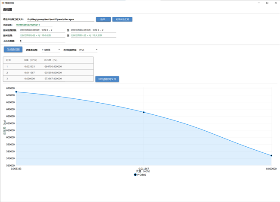Click the maximum ratio coefficient field

[93, 30]
